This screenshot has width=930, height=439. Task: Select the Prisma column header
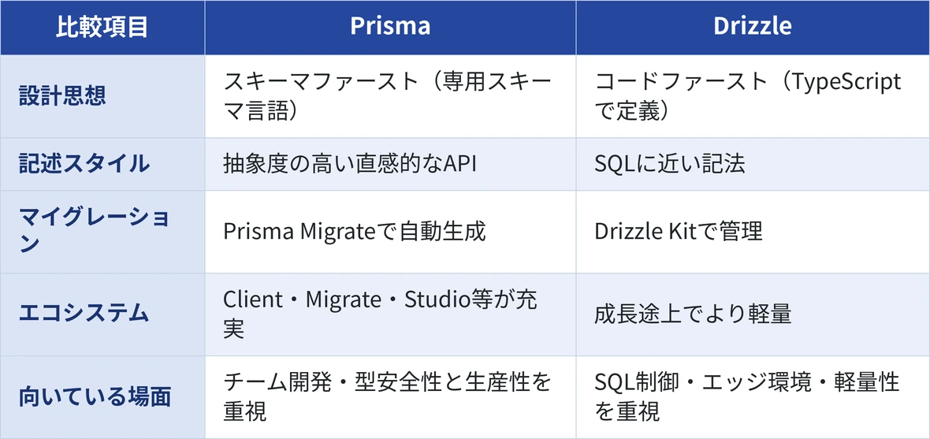pos(390,28)
